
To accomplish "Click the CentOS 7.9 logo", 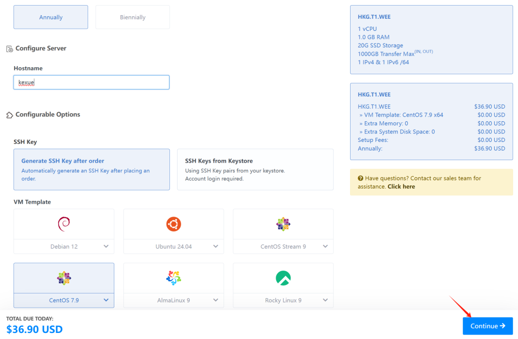I will pos(64,278).
